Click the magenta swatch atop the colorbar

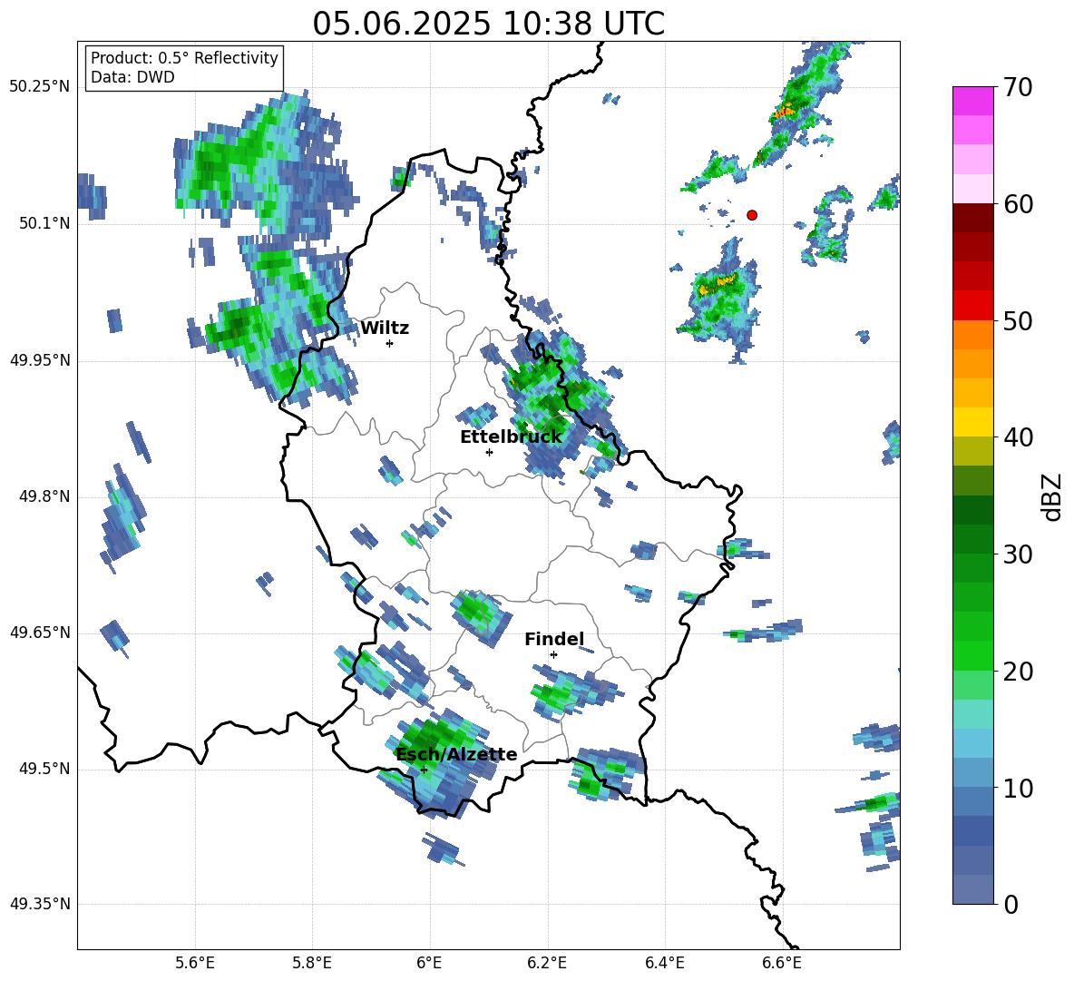[x=972, y=101]
